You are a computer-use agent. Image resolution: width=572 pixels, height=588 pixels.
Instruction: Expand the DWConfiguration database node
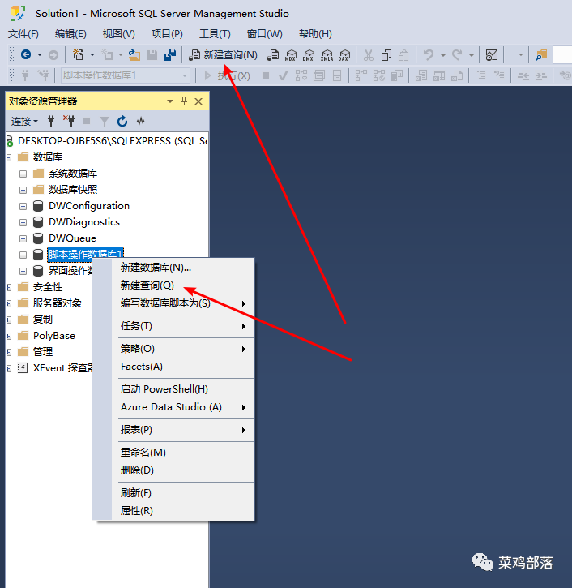click(23, 206)
